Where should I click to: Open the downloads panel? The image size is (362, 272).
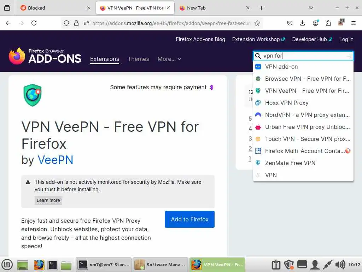click(303, 23)
